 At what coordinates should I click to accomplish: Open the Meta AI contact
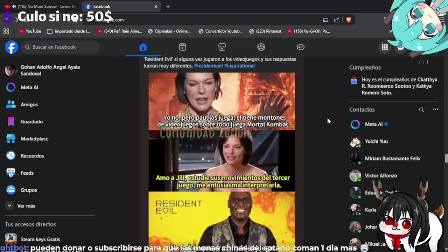click(394, 124)
